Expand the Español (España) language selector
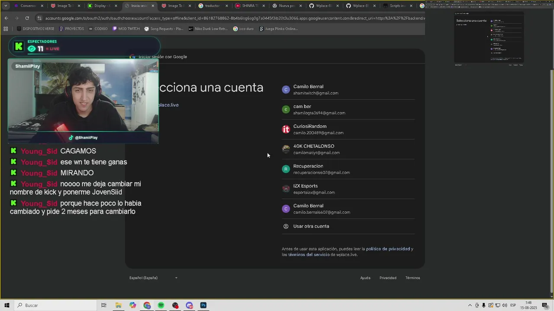 pyautogui.click(x=153, y=278)
